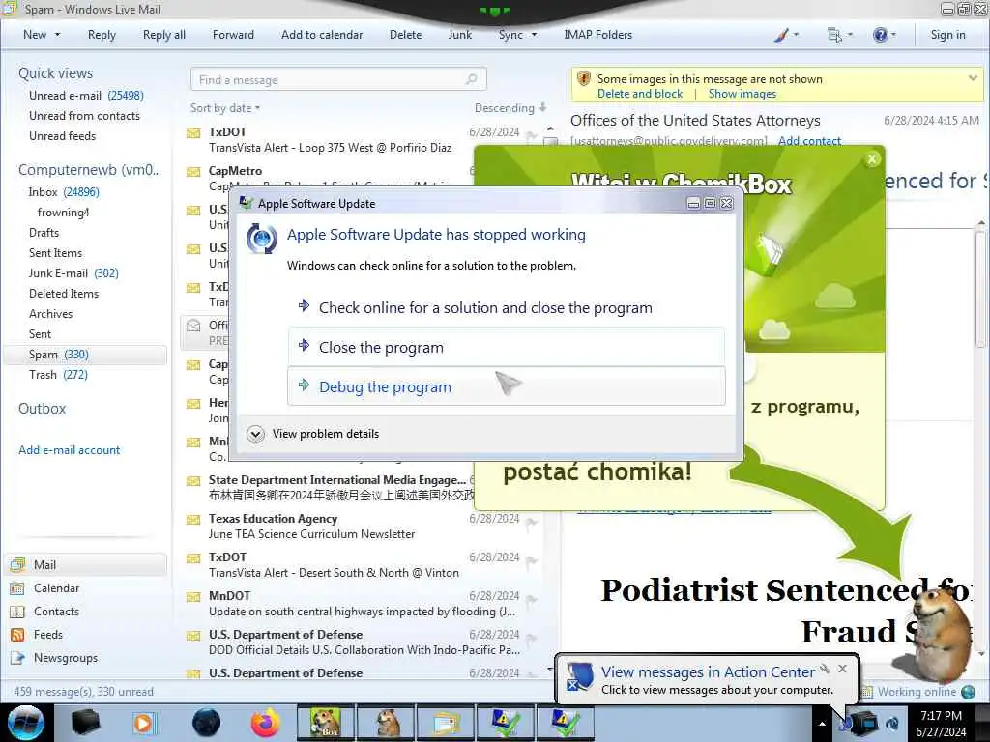This screenshot has width=990, height=742.
Task: Open the paintbrush color scheme icon
Action: [781, 35]
